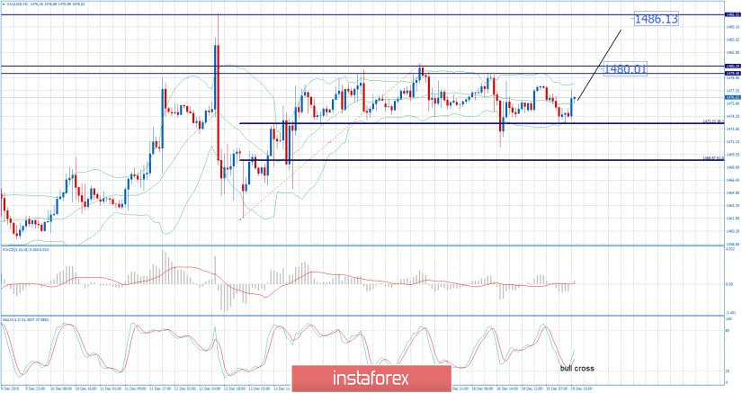Select the 1480.01 price label

625,69
